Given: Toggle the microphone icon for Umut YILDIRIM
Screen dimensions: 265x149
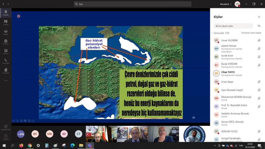Looking at the screenshot, I should pyautogui.click(x=259, y=40).
